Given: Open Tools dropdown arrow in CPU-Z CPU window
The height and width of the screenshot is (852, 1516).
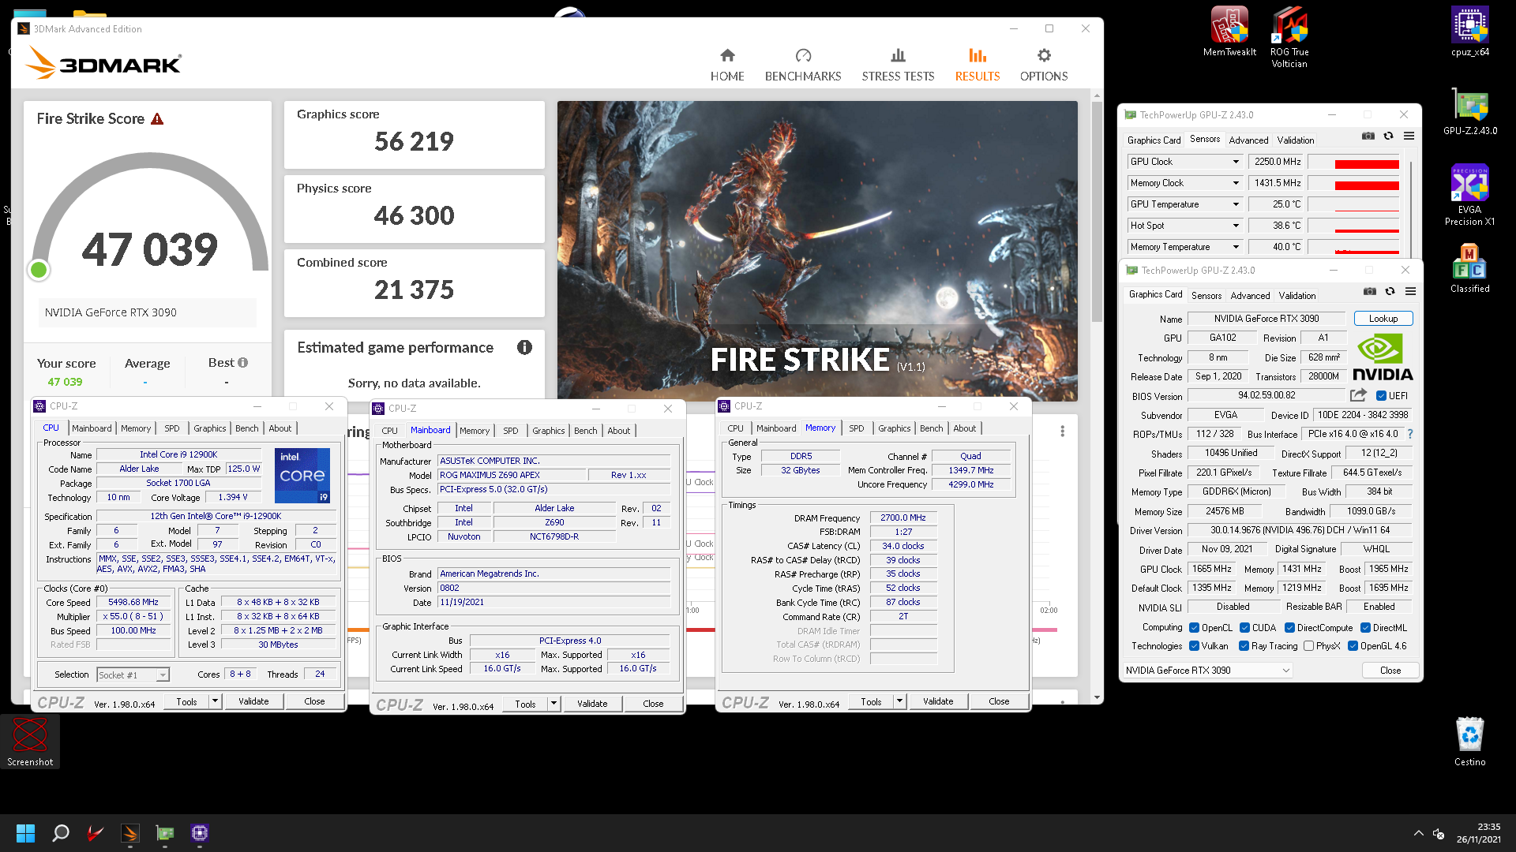Looking at the screenshot, I should point(215,701).
